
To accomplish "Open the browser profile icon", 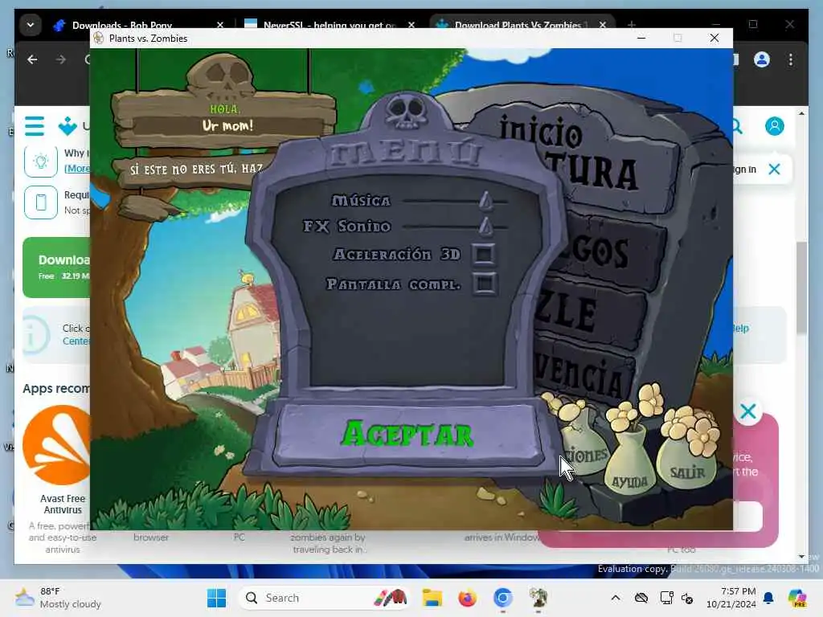I will tap(762, 59).
